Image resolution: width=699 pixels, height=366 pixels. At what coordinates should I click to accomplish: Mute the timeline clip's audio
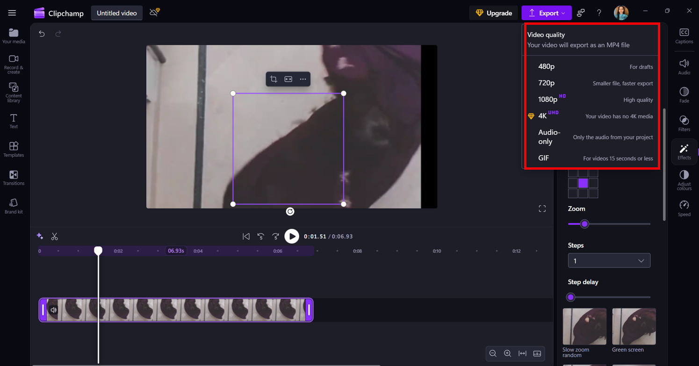(53, 310)
